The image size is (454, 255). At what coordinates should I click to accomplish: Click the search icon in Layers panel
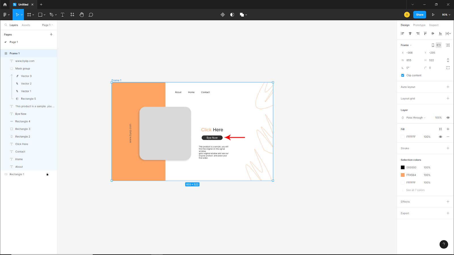click(x=6, y=25)
